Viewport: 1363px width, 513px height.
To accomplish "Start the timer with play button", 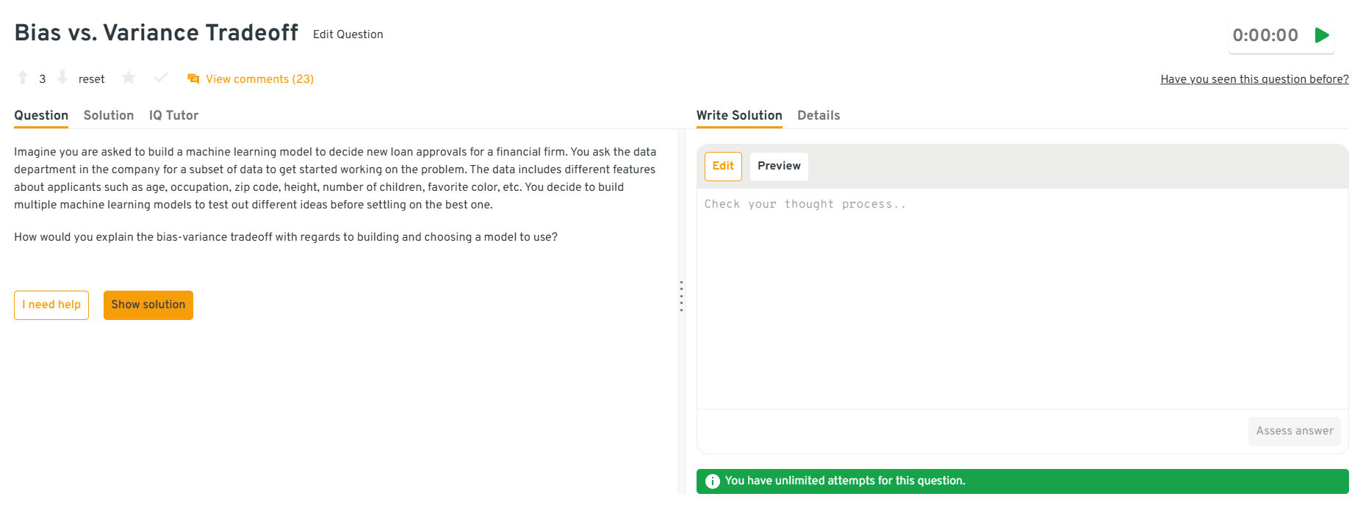I will pyautogui.click(x=1322, y=35).
